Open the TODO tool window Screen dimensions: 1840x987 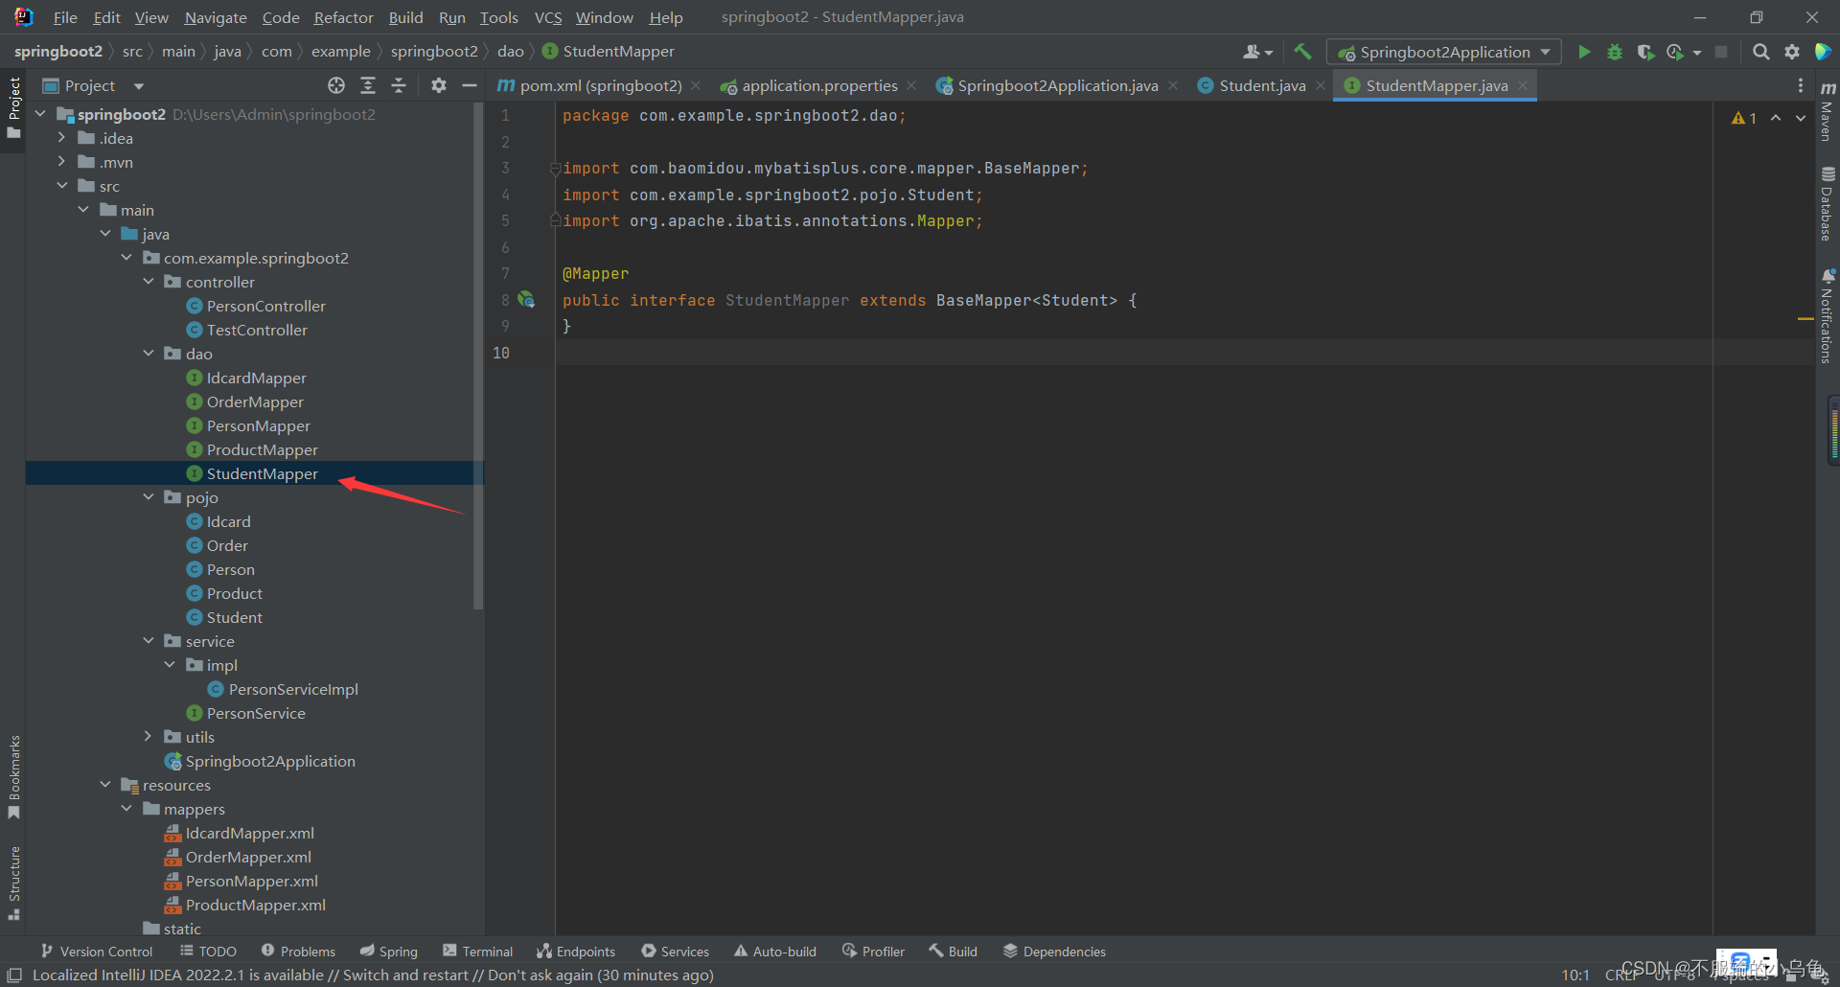(x=208, y=952)
